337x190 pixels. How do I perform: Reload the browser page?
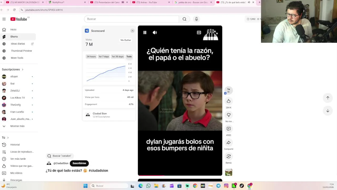tap(14, 10)
